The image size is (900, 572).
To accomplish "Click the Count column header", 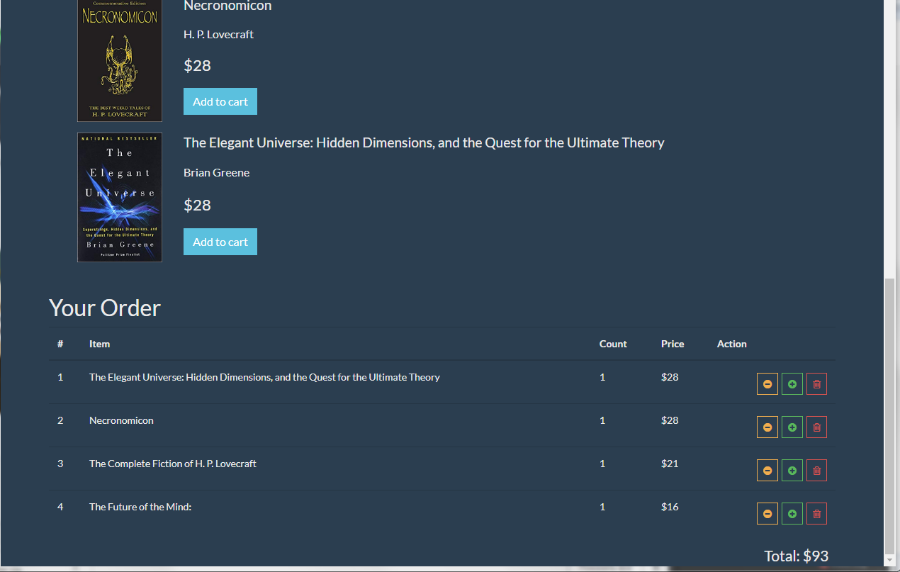I will [613, 344].
